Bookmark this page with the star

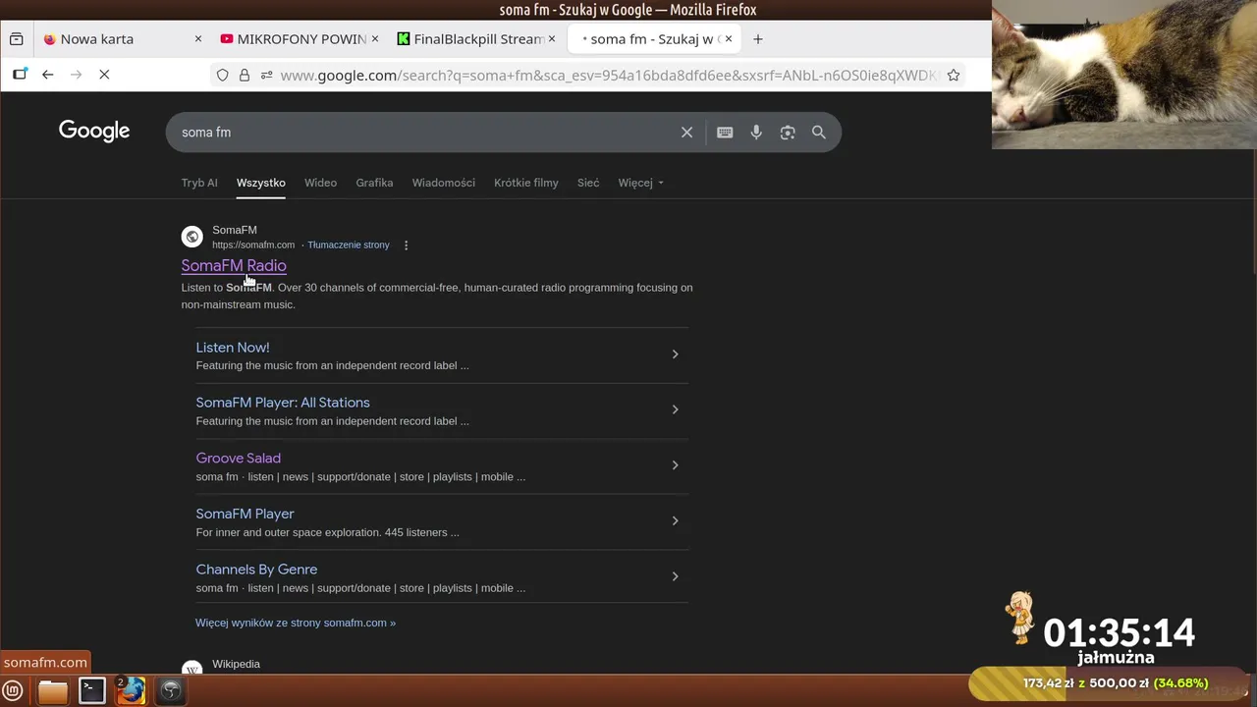pyautogui.click(x=953, y=76)
